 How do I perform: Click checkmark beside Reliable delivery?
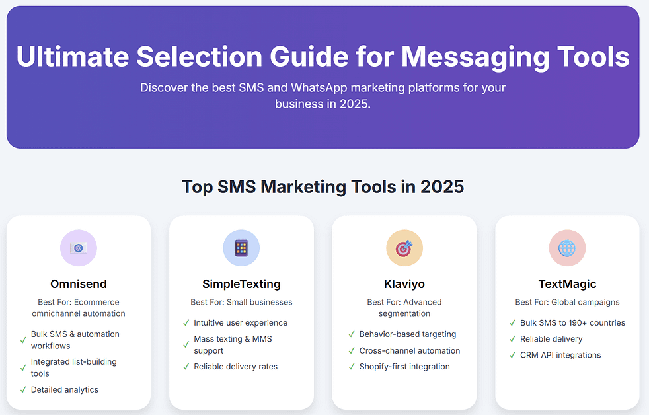(512, 339)
